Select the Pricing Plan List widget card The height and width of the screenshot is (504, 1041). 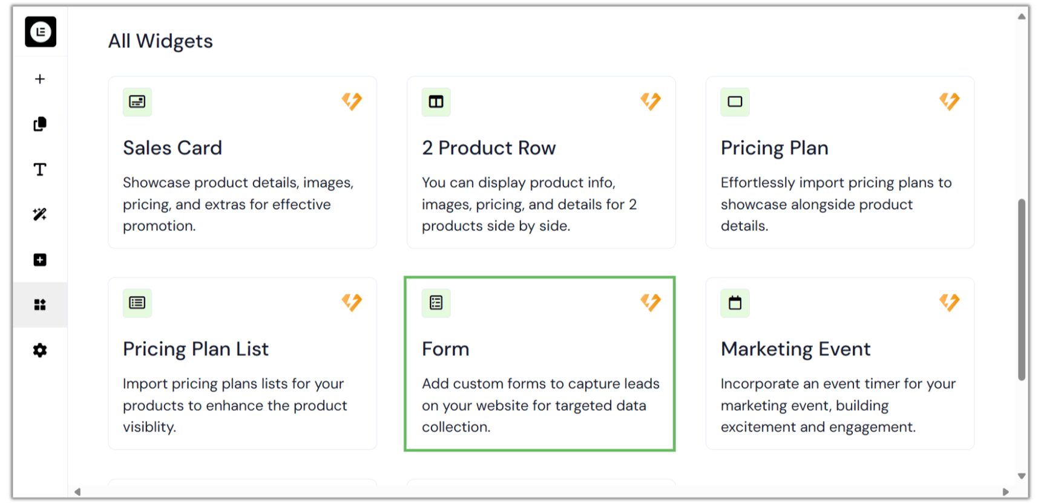(242, 364)
